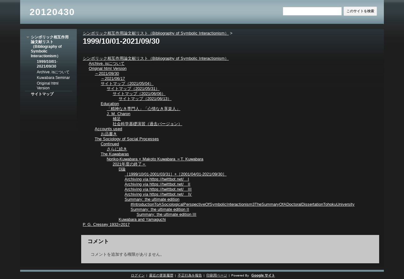The image size is (404, 279).
Task: Open サイトマップ（2021/06/13） link
Action: tap(145, 99)
